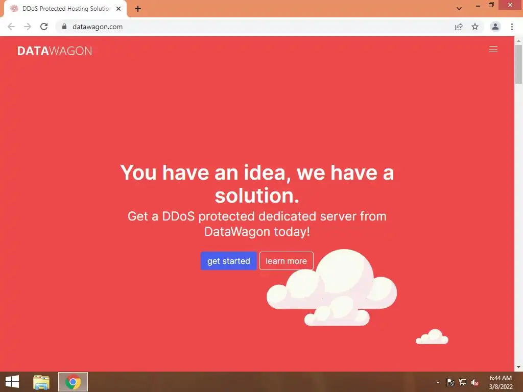Open the taskbar clock and date
The width and height of the screenshot is (523, 392).
coord(501,382)
